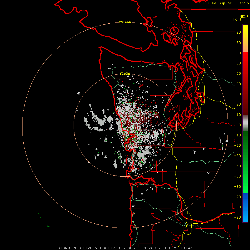Click the positive 20 knot scale value
The height and width of the screenshot is (250, 250).
tap(239, 104)
